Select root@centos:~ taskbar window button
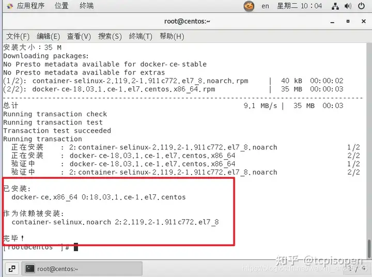The width and height of the screenshot is (372, 277). [82, 269]
